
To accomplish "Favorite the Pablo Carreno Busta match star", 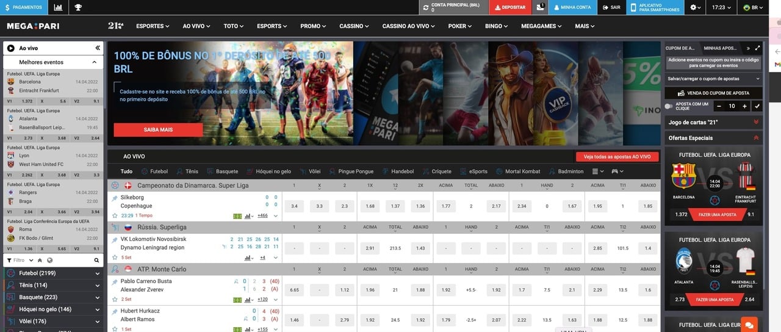I will [114, 299].
